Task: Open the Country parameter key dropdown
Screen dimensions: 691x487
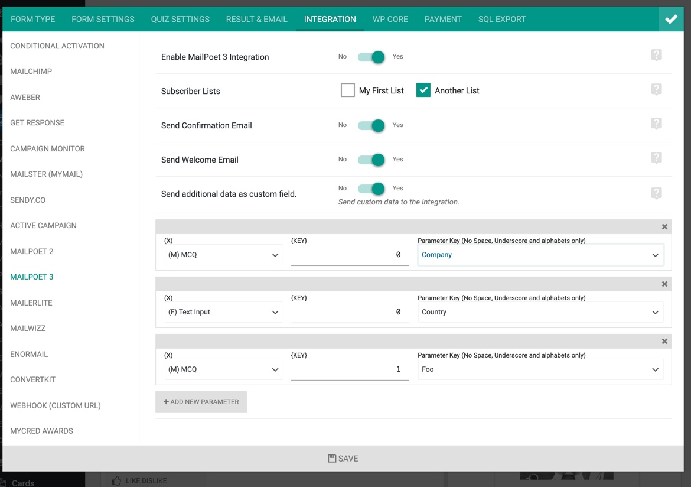Action: [x=540, y=312]
